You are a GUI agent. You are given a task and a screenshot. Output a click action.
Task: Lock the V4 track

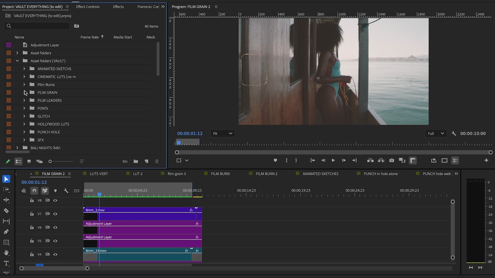click(31, 254)
